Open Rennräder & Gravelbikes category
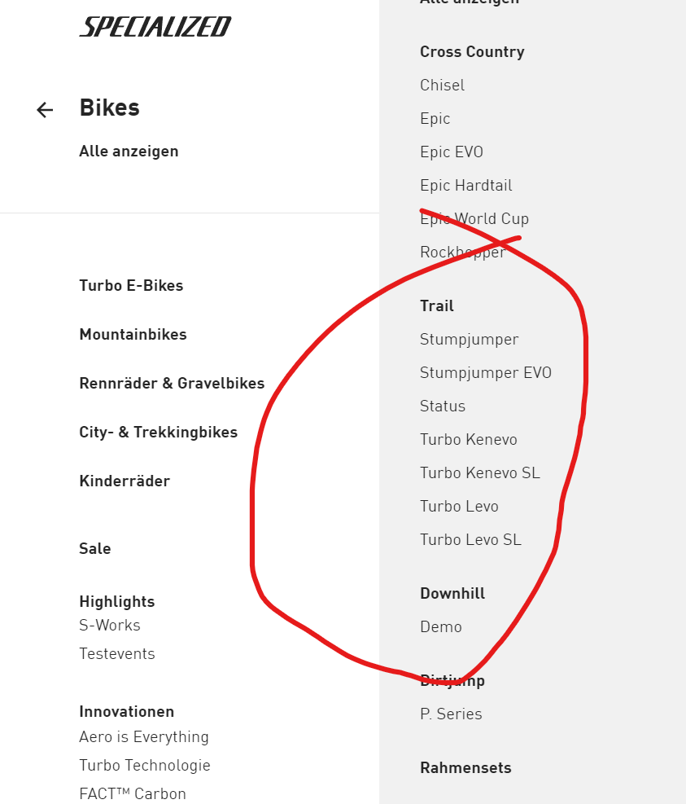Viewport: 686px width, 804px height. pos(172,384)
